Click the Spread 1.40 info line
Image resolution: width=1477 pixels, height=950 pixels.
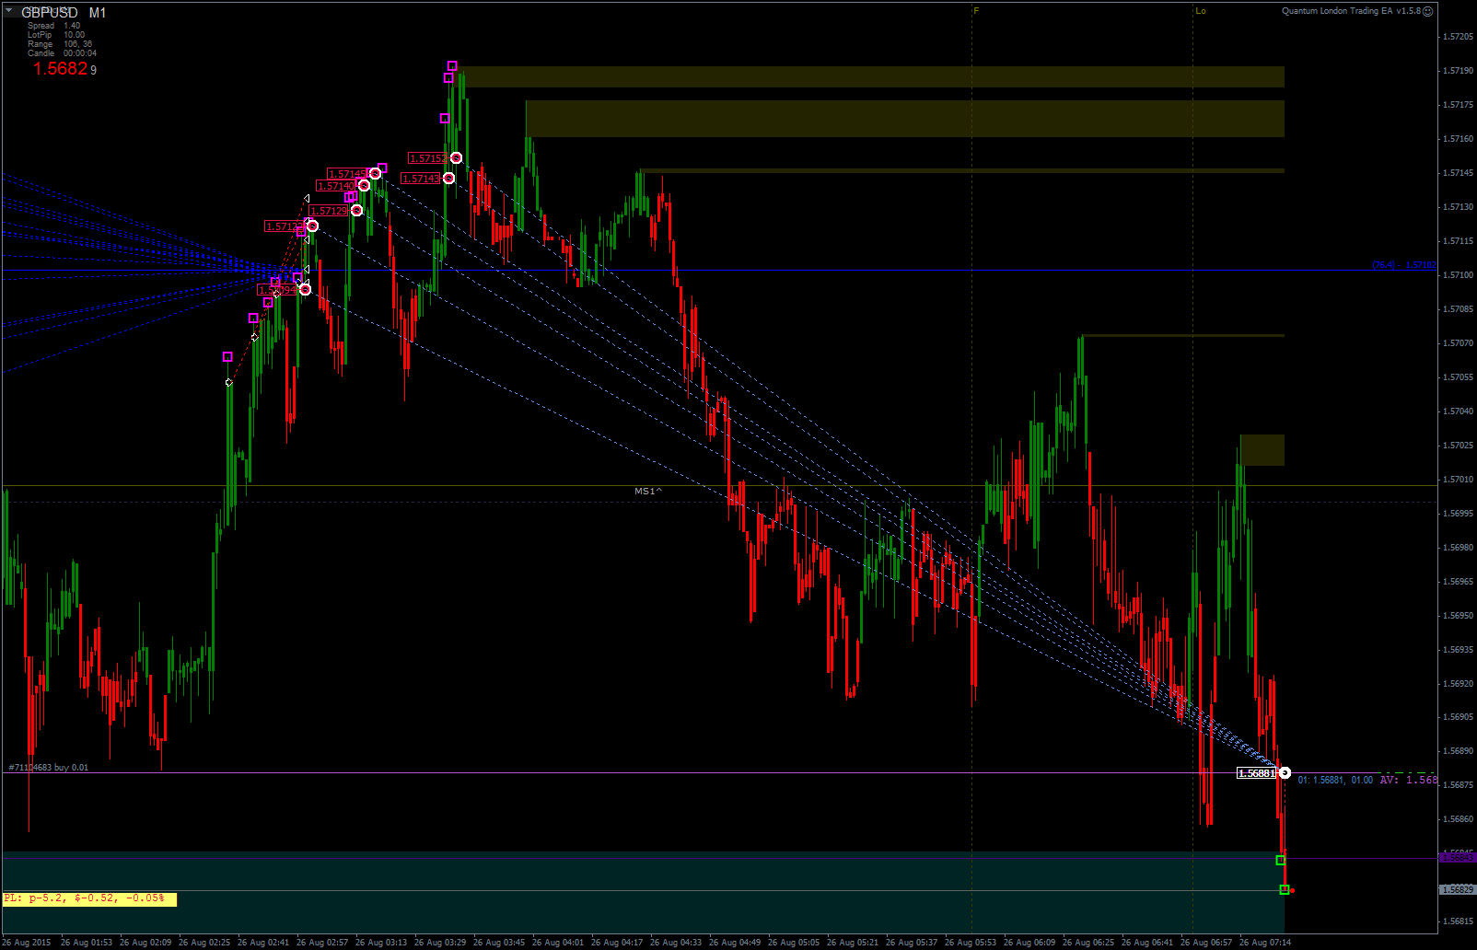53,26
